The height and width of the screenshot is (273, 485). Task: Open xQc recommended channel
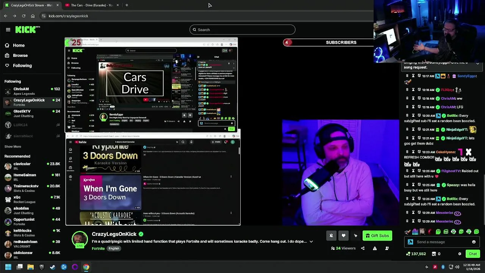click(x=32, y=199)
